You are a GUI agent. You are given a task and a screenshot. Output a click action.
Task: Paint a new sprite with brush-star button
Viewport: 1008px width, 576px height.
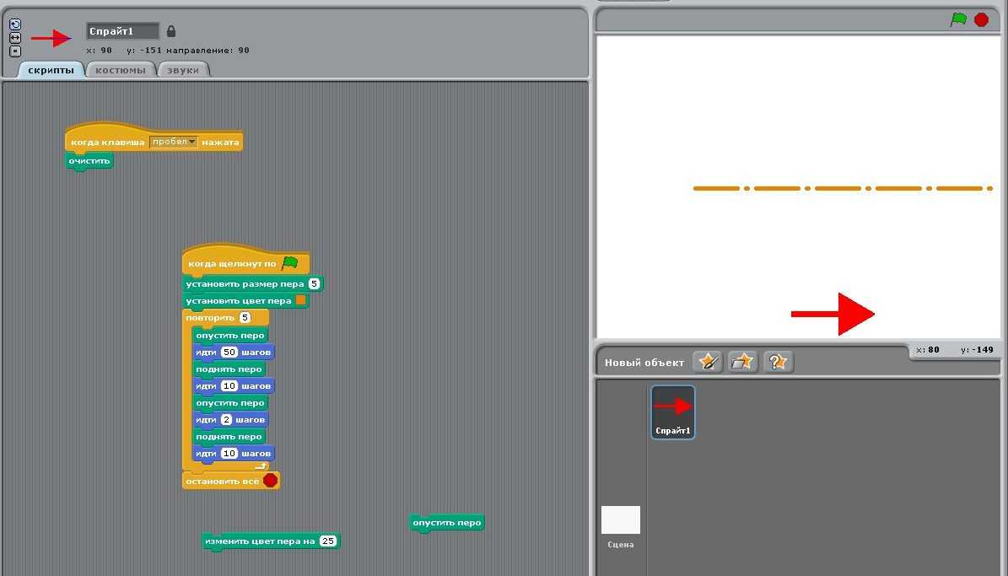click(x=707, y=362)
